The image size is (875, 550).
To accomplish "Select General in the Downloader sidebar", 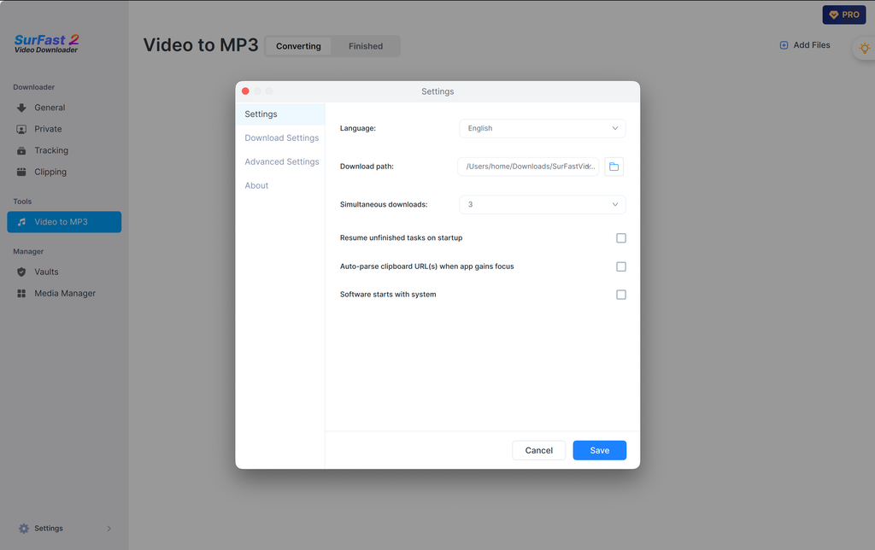I will coord(50,108).
